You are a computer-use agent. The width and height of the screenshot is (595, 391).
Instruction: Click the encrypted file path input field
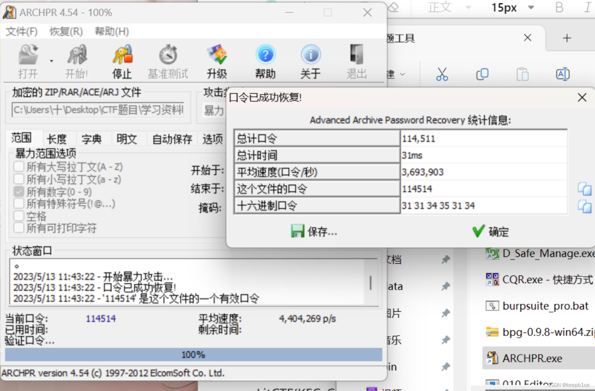tap(98, 110)
